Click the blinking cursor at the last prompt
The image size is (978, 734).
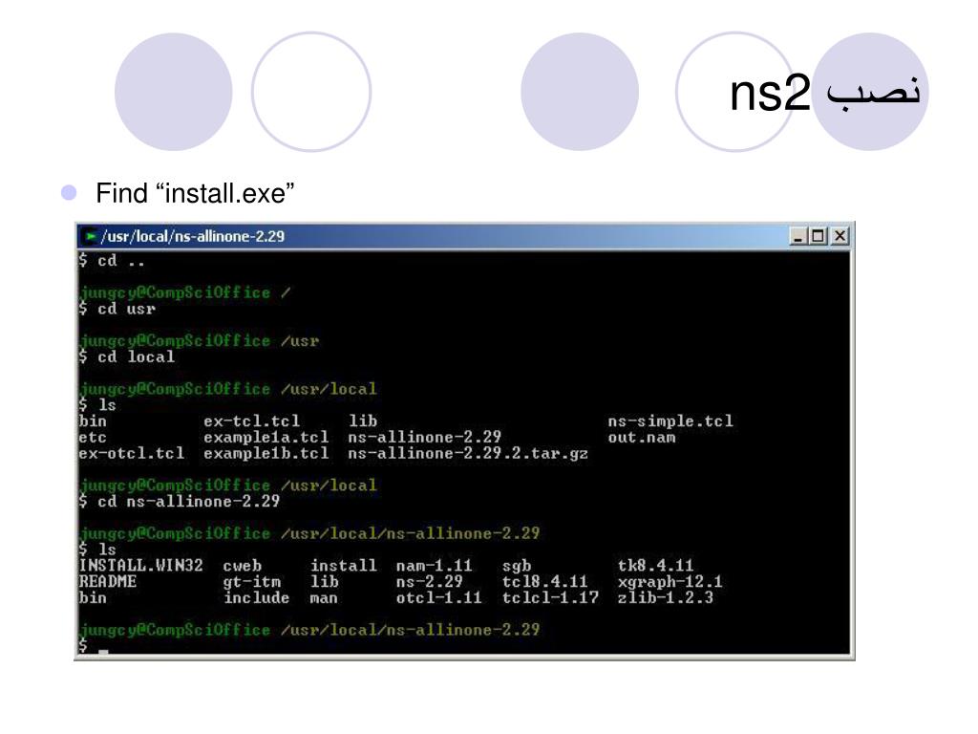(103, 651)
